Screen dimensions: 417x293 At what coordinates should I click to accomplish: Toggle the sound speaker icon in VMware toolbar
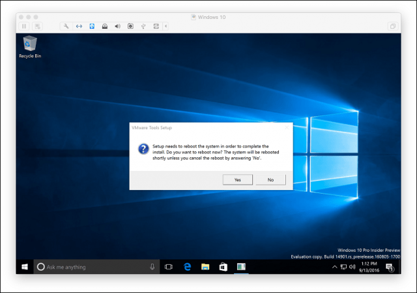[x=117, y=26]
